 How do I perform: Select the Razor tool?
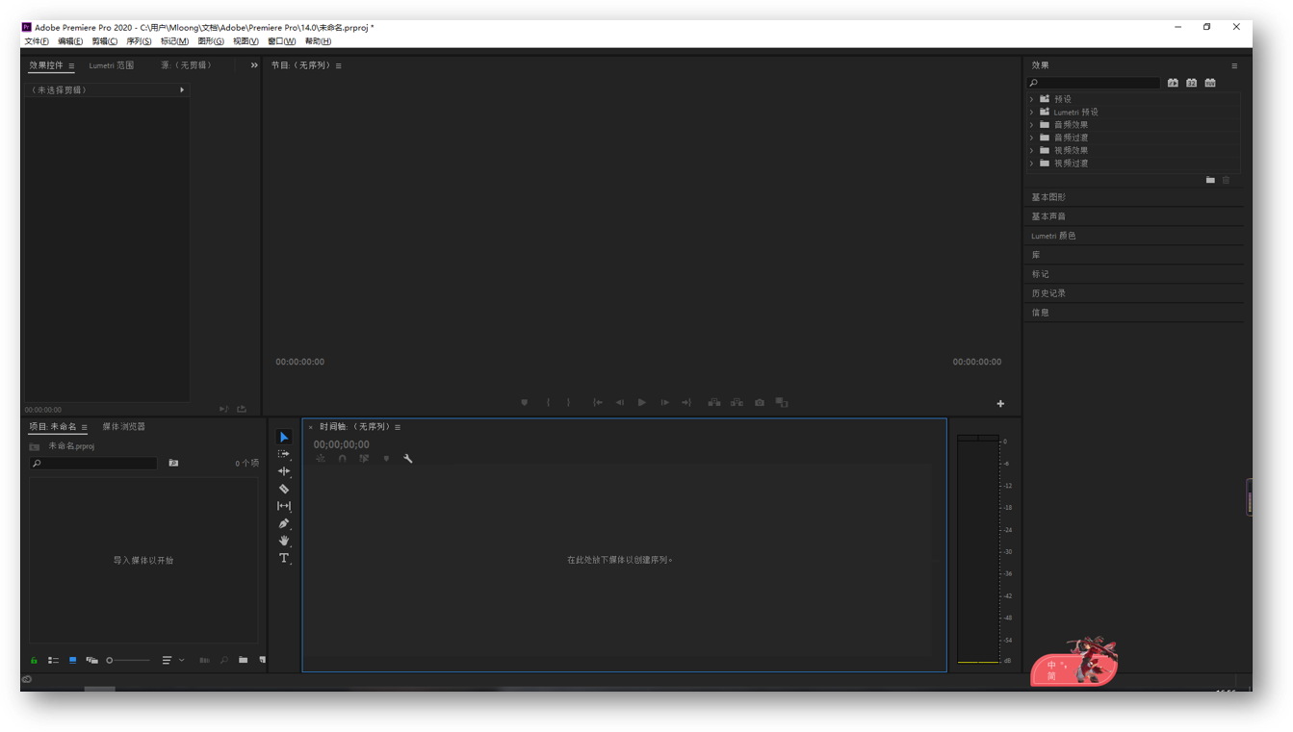pos(284,489)
